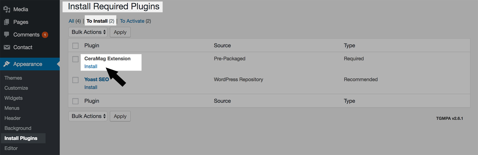The width and height of the screenshot is (478, 155).
Task: Click the Appearance paintbrush icon
Action: 7,64
